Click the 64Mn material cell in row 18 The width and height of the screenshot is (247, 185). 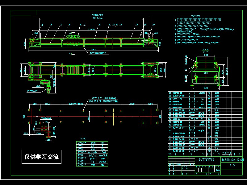[217, 102]
